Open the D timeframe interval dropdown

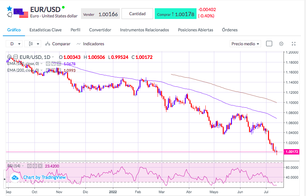coord(14,44)
